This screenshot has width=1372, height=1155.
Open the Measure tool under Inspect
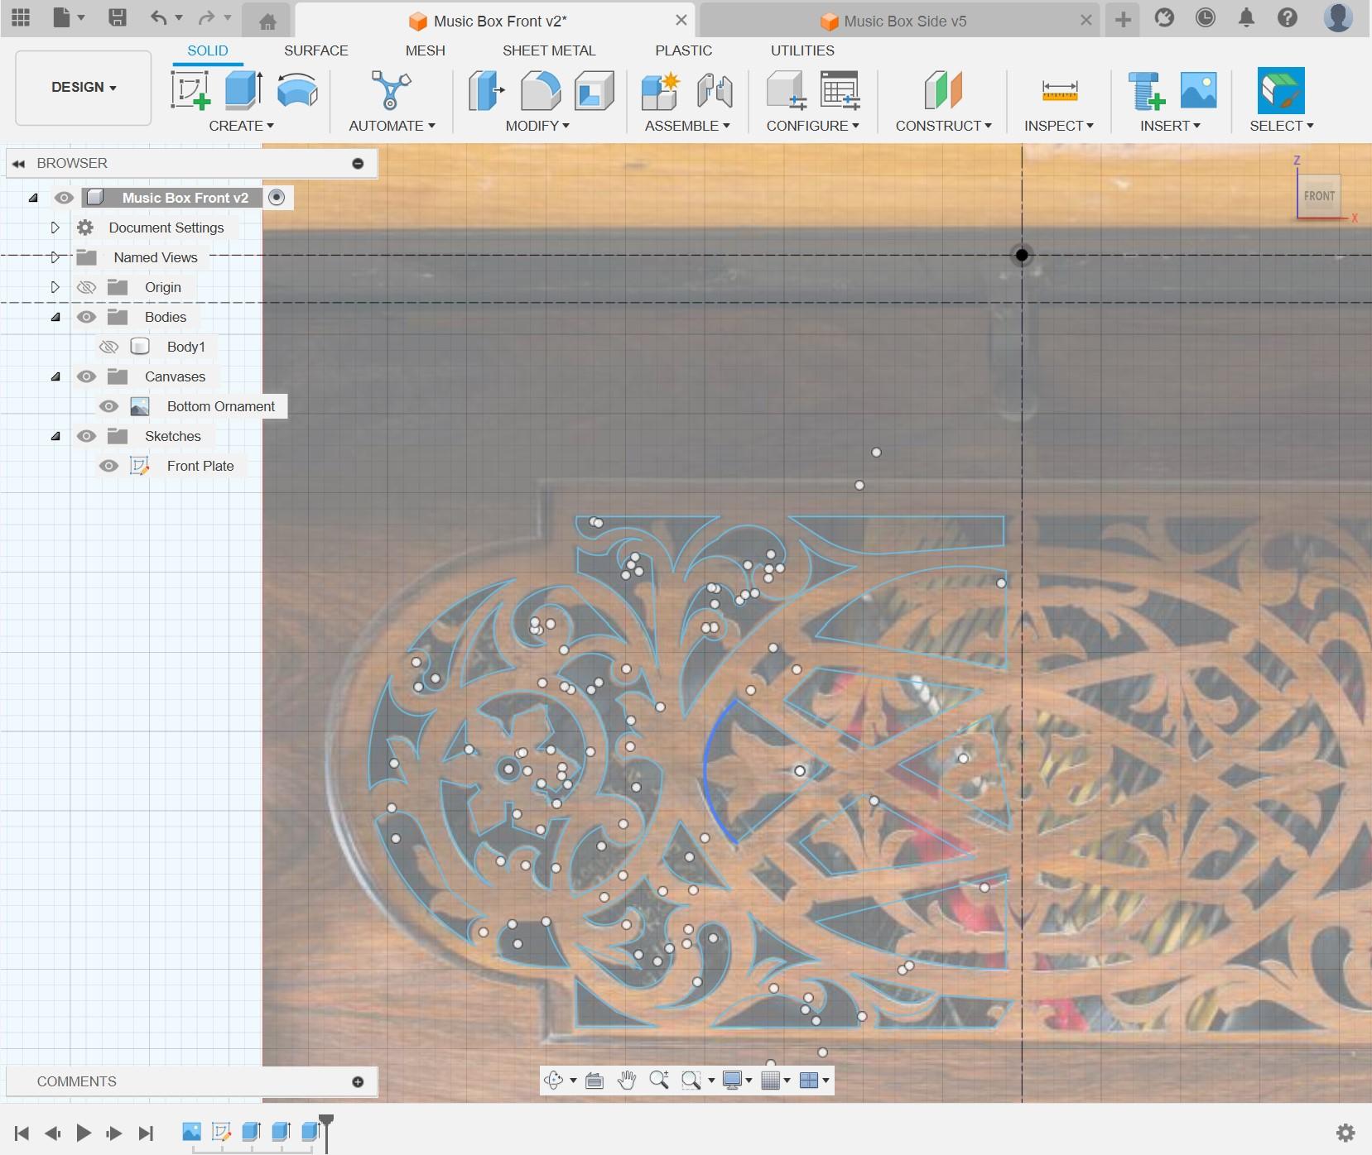click(1059, 91)
